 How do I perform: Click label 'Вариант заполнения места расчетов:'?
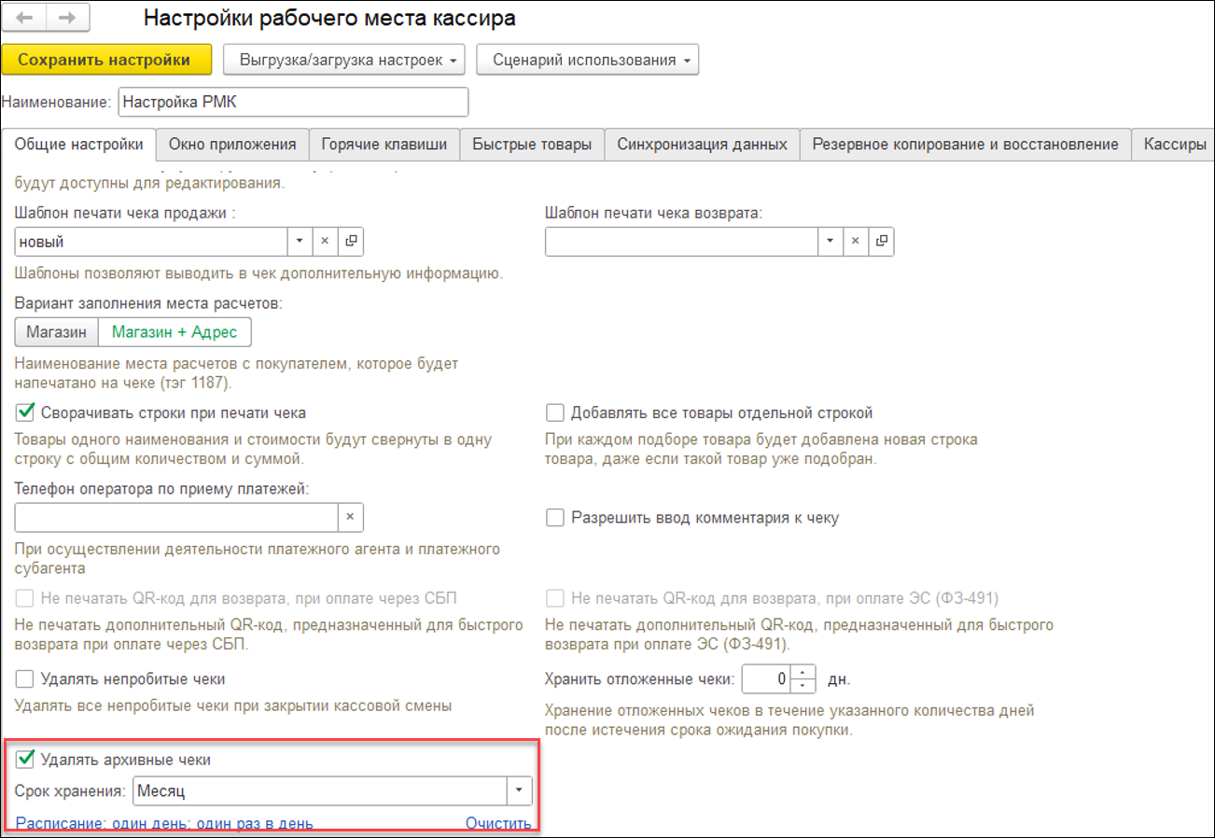(149, 303)
